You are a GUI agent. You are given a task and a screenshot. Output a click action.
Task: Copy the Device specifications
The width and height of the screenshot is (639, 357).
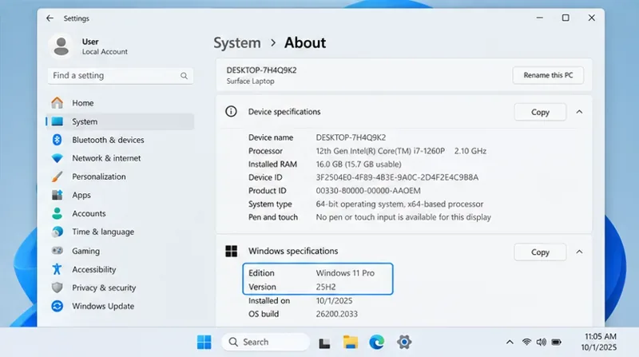(x=540, y=112)
